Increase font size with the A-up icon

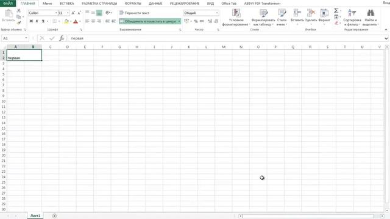point(73,13)
